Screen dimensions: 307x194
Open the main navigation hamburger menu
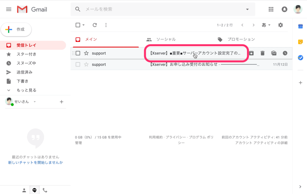pos(8,9)
